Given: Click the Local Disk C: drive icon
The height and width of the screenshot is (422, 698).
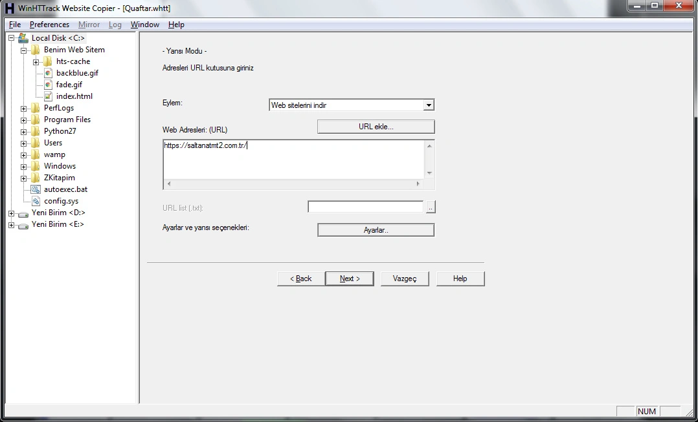Looking at the screenshot, I should 23,38.
